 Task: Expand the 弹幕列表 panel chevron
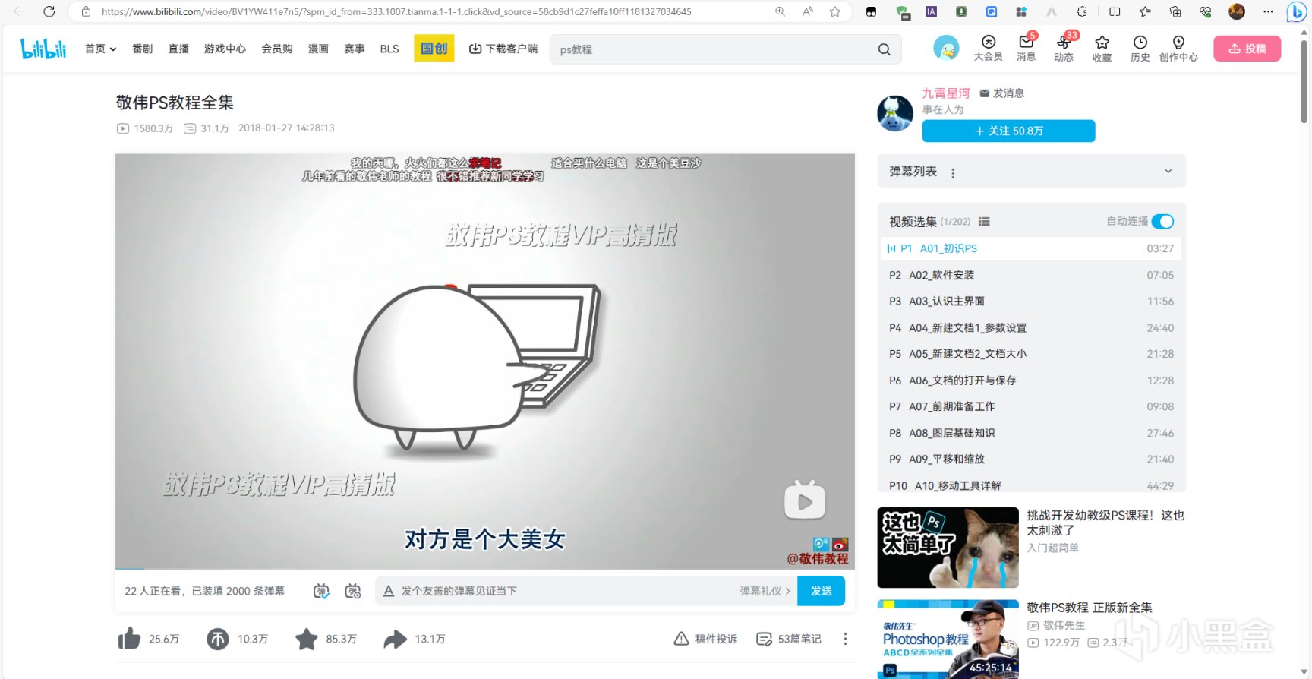1168,172
